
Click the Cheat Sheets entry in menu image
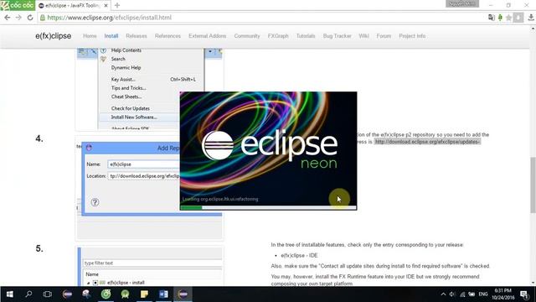click(126, 96)
